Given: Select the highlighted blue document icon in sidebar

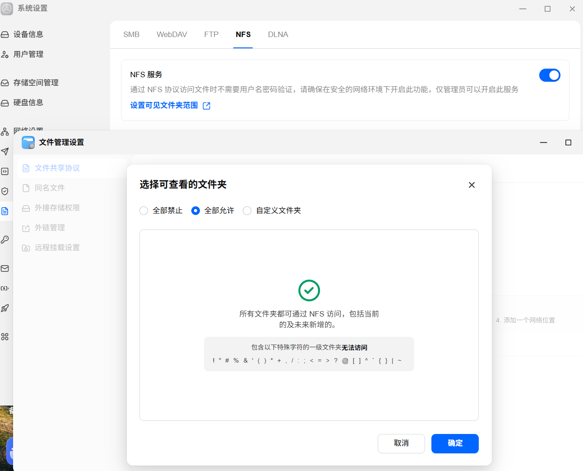Looking at the screenshot, I should tap(5, 211).
